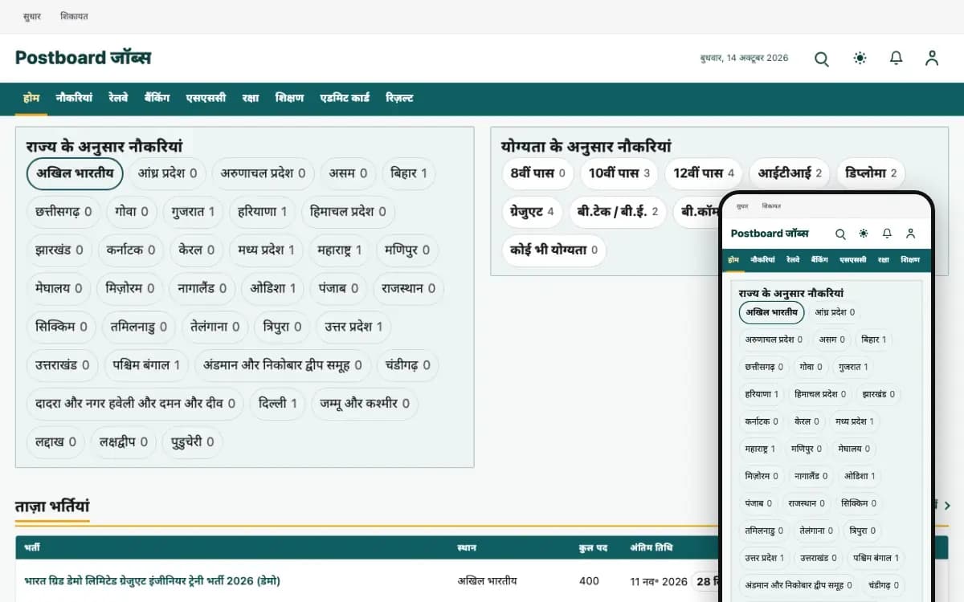Tap search icon in phone preview header
The image size is (964, 602).
pos(840,234)
